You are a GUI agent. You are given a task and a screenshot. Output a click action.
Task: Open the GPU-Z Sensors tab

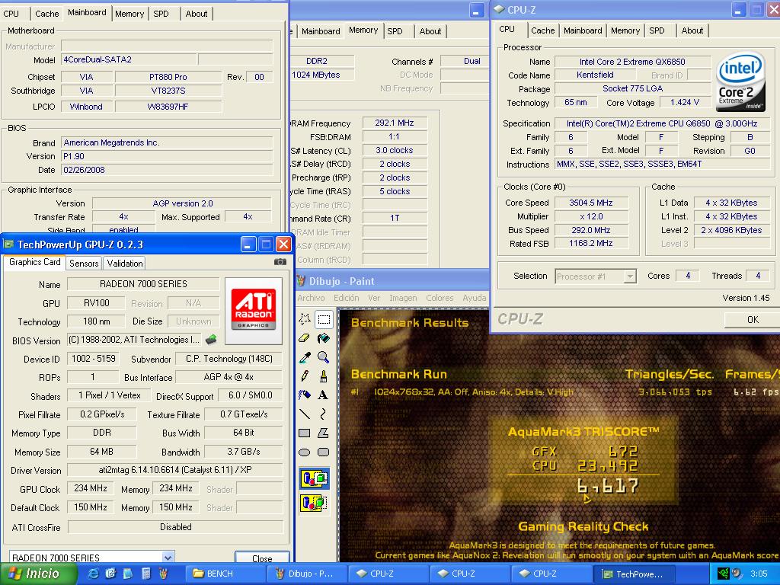click(x=84, y=263)
